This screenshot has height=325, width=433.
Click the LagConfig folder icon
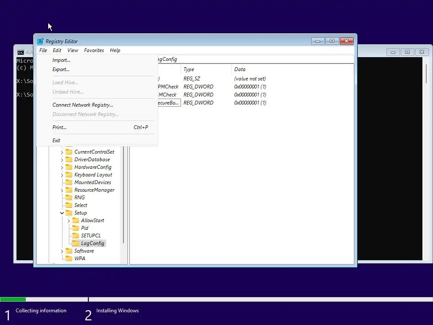coord(76,243)
